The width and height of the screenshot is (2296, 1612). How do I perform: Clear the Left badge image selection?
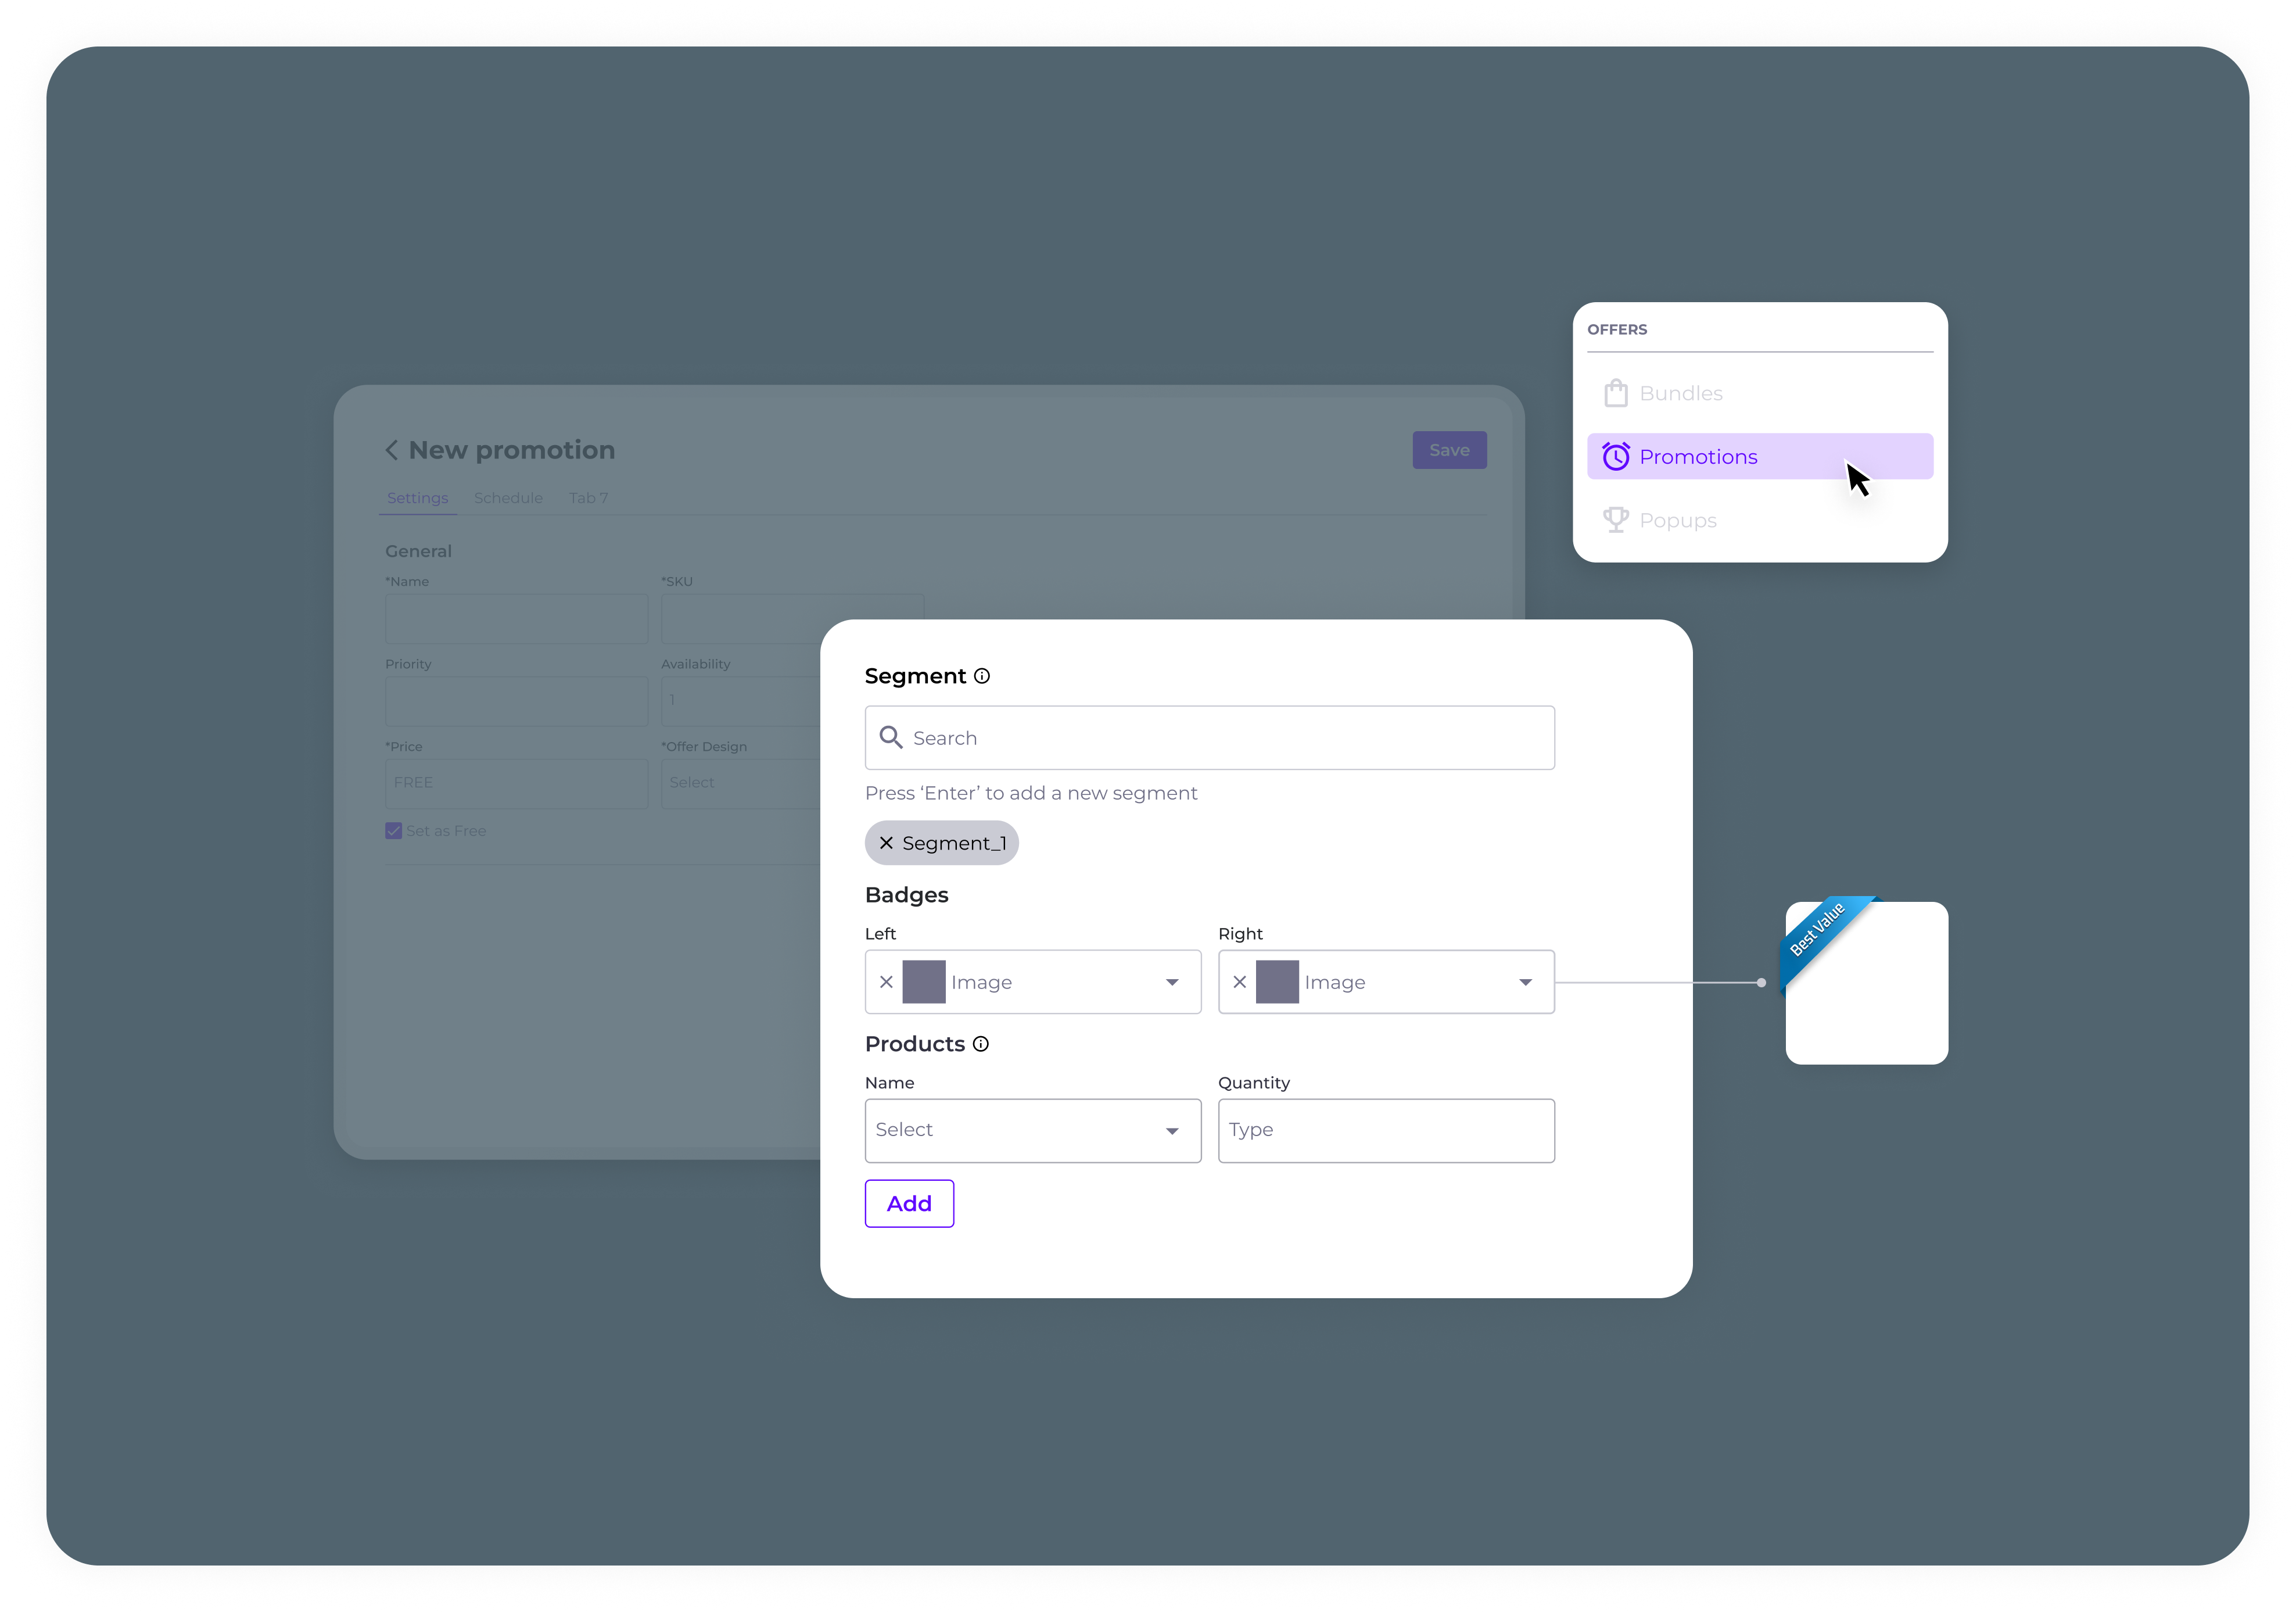point(886,982)
